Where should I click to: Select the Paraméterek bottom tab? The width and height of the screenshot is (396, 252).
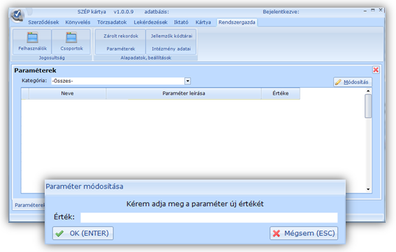(29, 205)
